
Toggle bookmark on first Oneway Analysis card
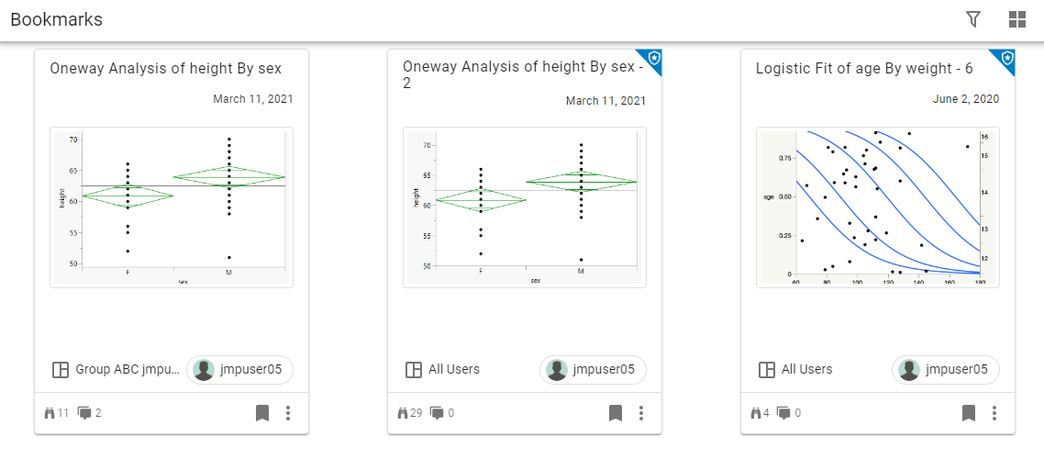tap(262, 413)
